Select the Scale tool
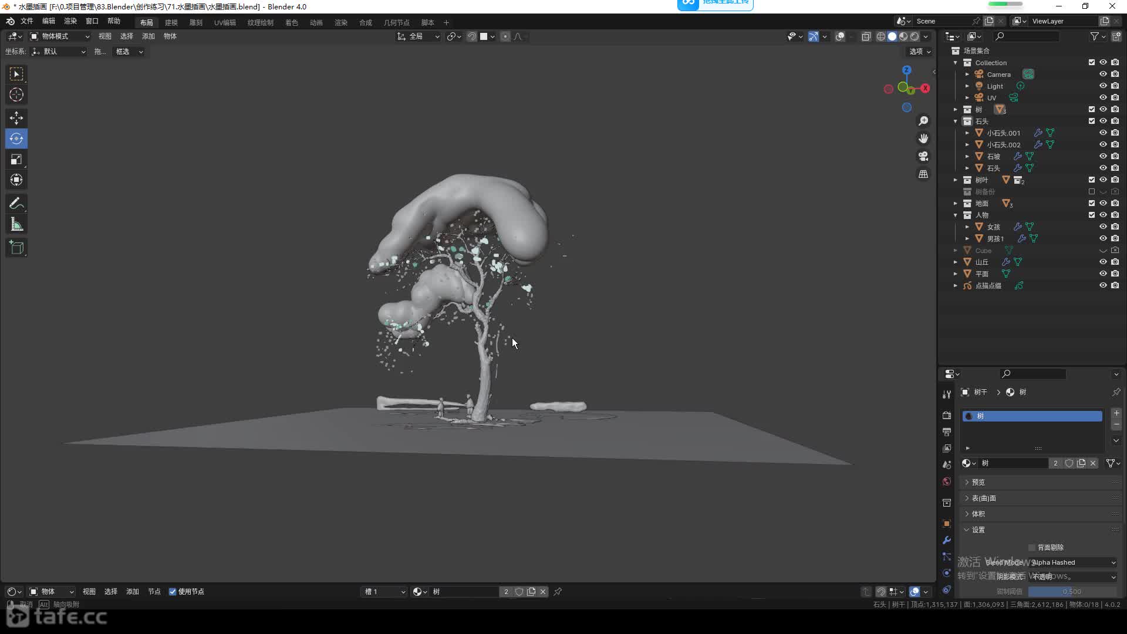Viewport: 1127px width, 634px height. click(x=16, y=159)
